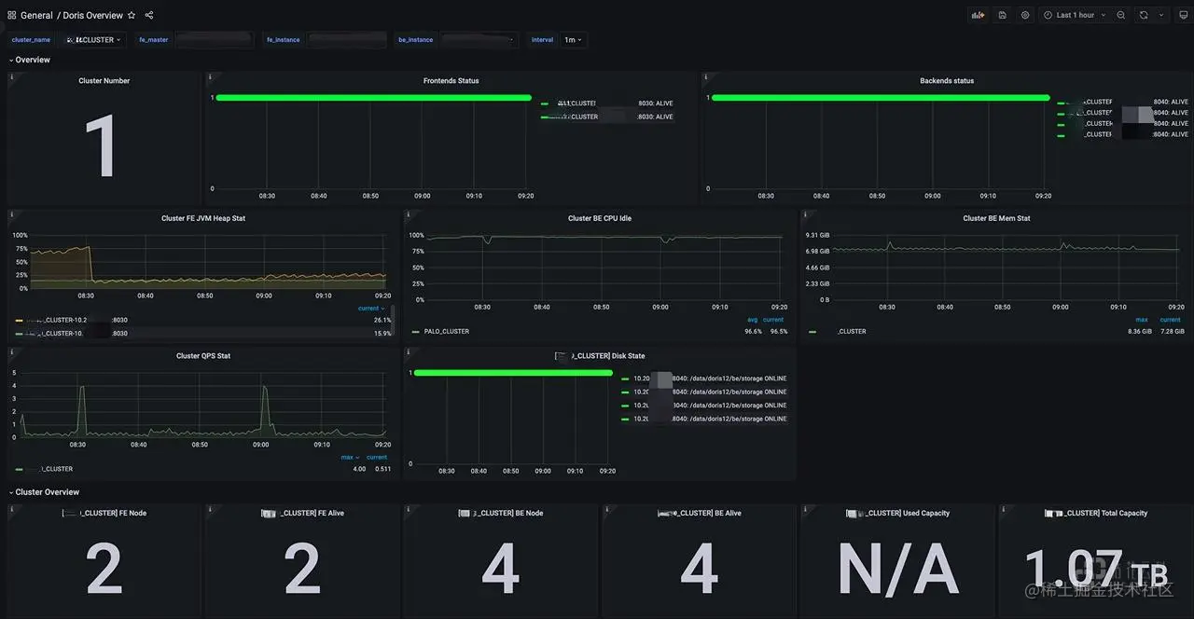The width and height of the screenshot is (1194, 619).
Task: Toggle PALO_CLUSTER series in CPU Idle legend
Action: pyautogui.click(x=447, y=332)
